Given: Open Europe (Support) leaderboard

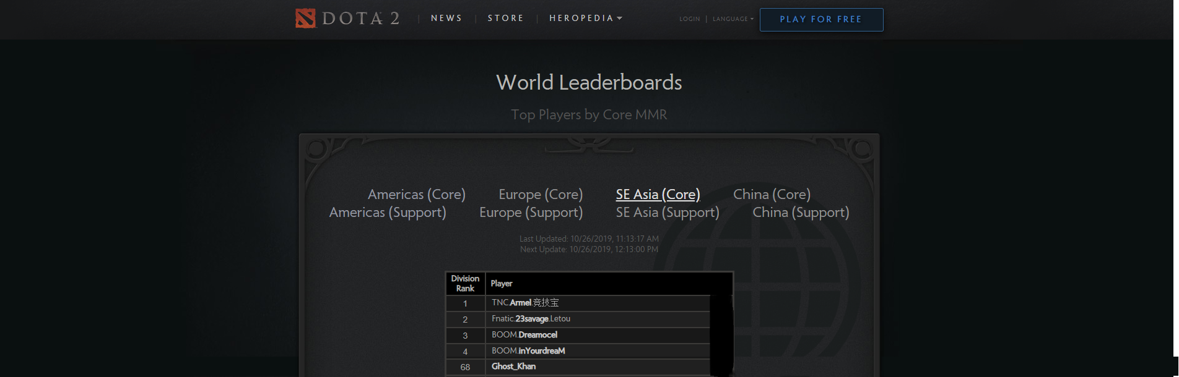Looking at the screenshot, I should pyautogui.click(x=531, y=212).
